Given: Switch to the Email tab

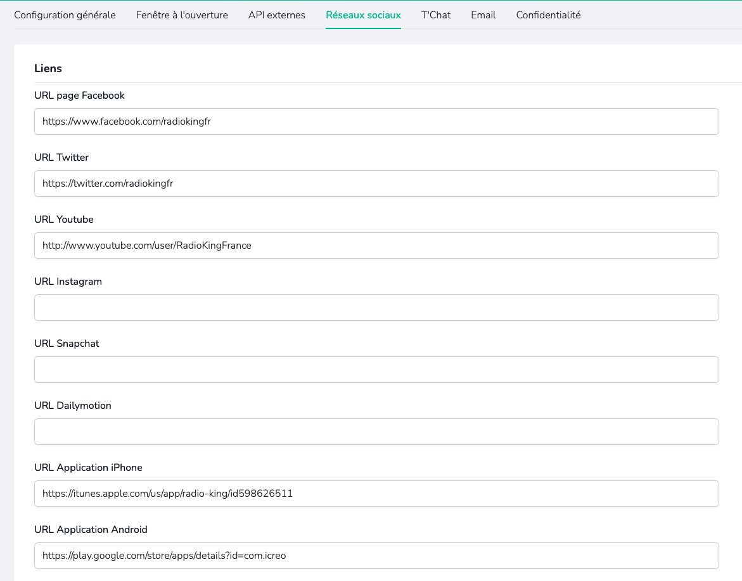Looking at the screenshot, I should click(483, 15).
